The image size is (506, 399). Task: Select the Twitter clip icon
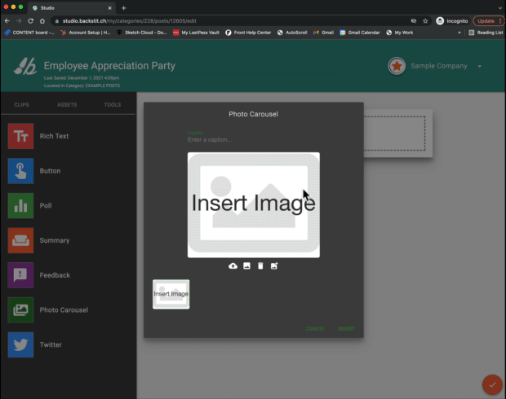[20, 344]
